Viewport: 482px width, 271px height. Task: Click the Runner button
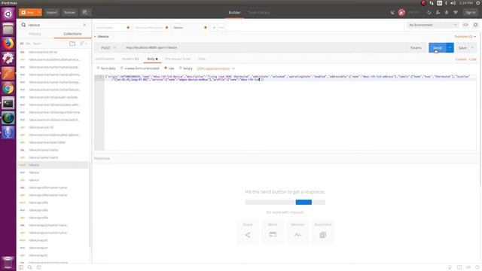(70, 13)
